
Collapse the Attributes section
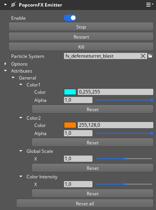coord(5,71)
